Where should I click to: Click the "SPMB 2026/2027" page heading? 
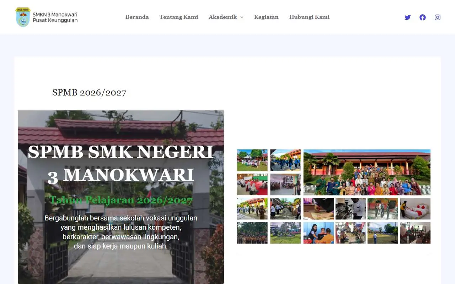click(x=89, y=93)
